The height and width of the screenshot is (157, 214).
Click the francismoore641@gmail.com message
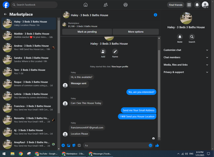click(87, 127)
